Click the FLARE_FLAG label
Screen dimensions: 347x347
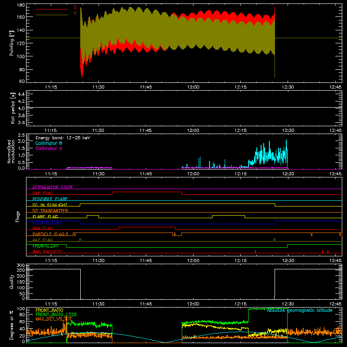[x=45, y=216]
